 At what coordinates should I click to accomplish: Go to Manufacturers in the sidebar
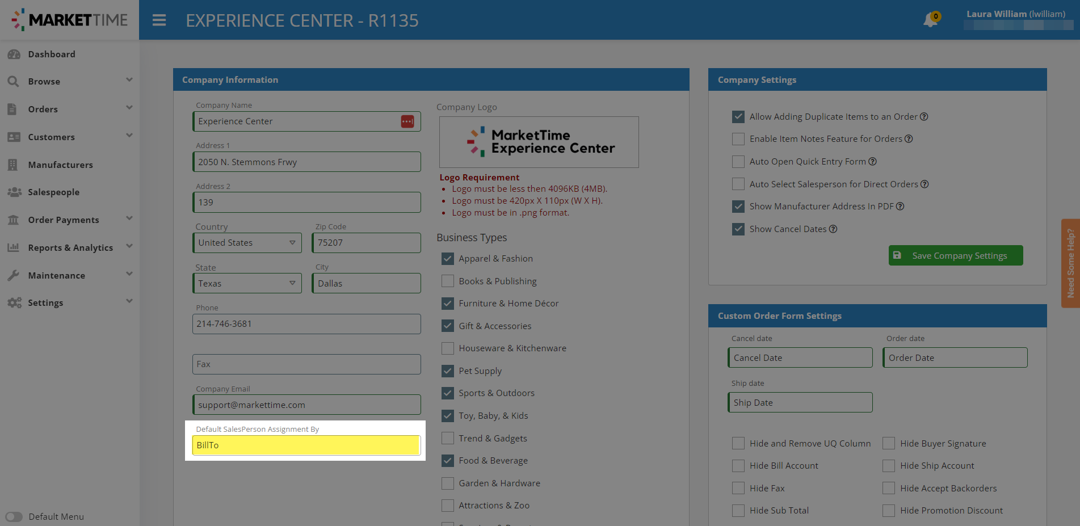point(60,165)
